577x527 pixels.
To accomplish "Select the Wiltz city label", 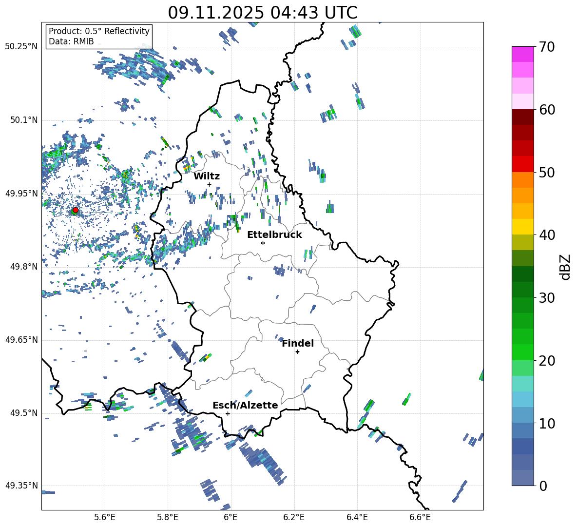I will coord(207,176).
